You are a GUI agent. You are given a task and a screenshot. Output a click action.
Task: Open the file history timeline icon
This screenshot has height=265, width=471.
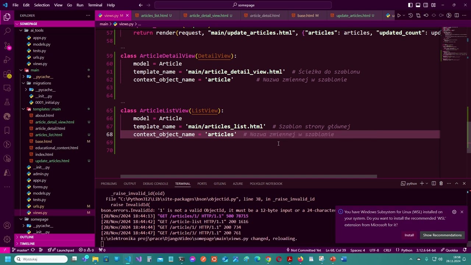[411, 15]
